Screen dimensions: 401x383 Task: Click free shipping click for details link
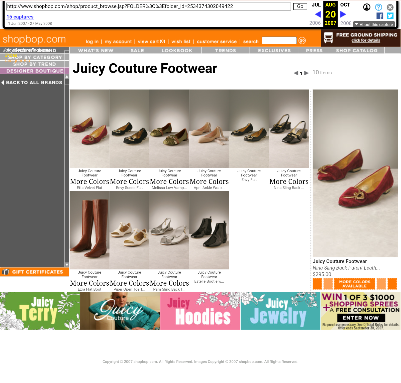[366, 40]
